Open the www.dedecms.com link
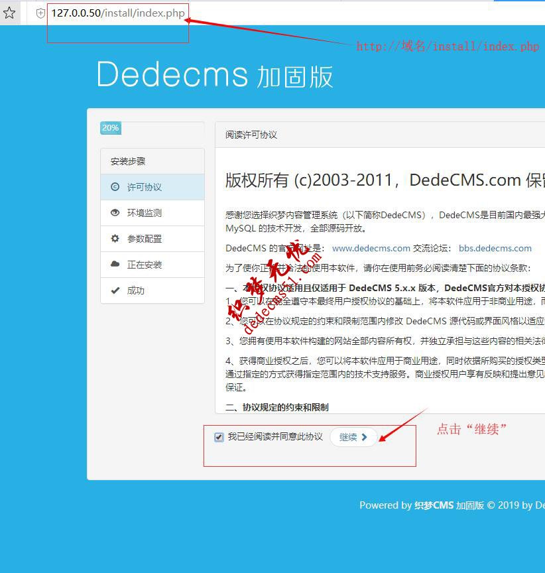The width and height of the screenshot is (545, 573). pos(370,248)
